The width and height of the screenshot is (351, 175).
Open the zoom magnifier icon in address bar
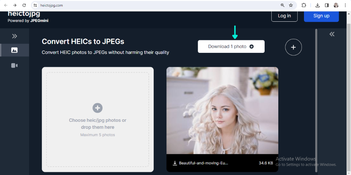(x=283, y=5)
